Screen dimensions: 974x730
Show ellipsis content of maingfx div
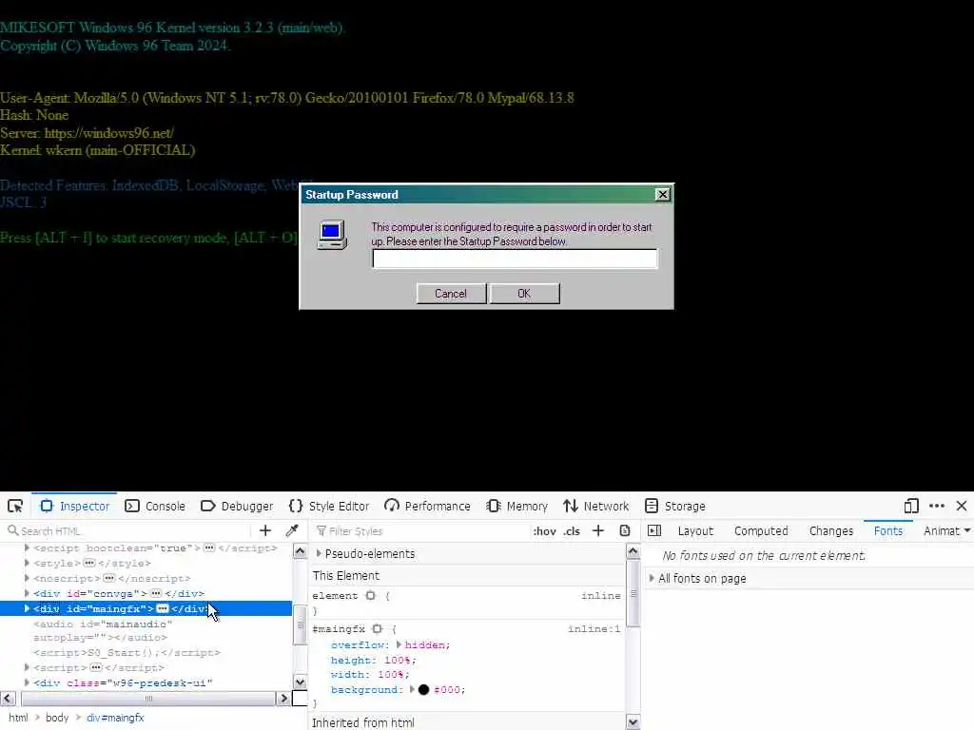point(162,608)
